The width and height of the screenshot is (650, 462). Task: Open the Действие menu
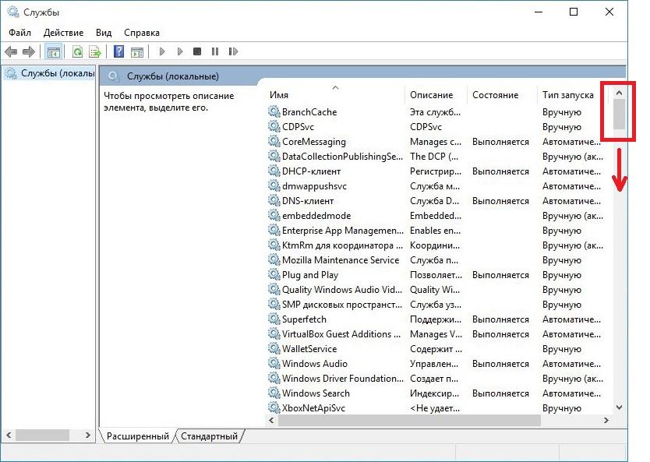click(x=63, y=33)
